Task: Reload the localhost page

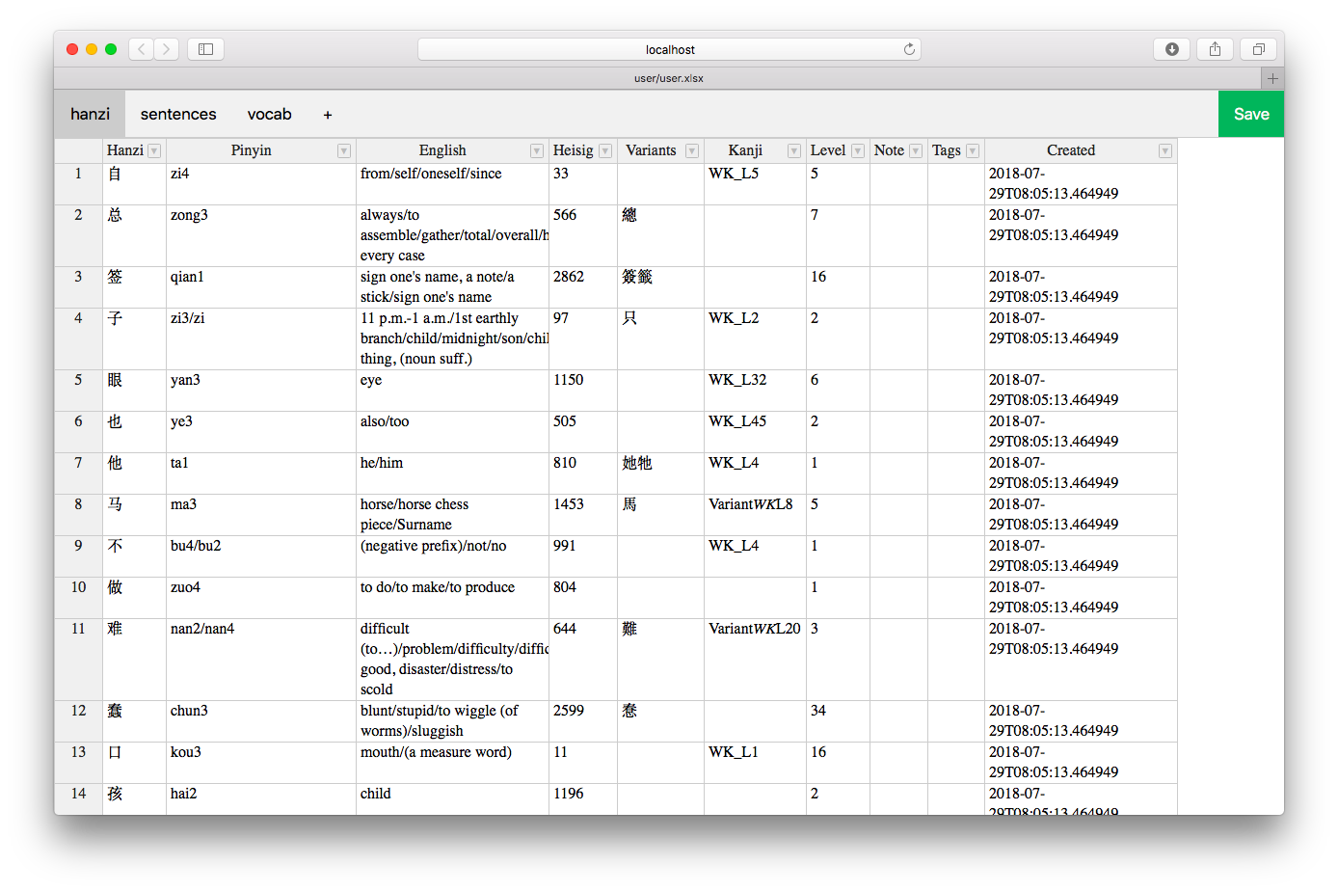Action: coord(908,49)
